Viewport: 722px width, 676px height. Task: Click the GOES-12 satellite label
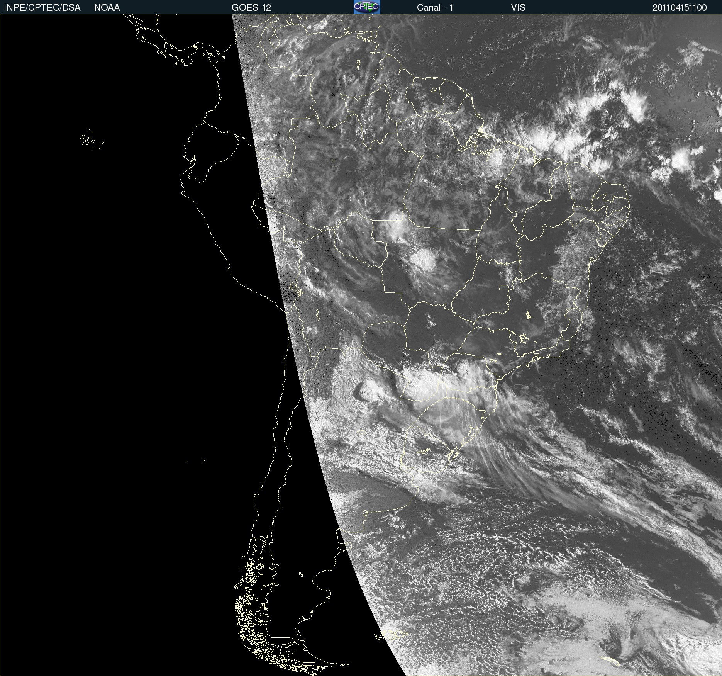251,8
